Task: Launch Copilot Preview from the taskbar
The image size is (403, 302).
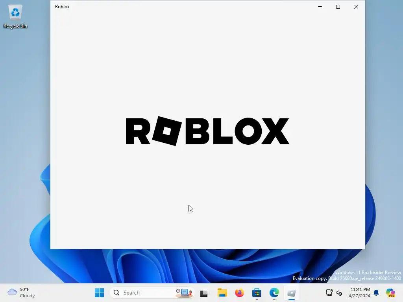Action: pos(390,293)
